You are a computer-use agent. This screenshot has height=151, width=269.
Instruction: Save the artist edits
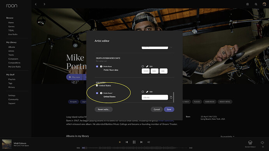pos(169,109)
